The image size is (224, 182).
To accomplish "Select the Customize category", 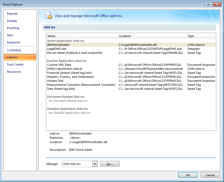I will point(14,50).
